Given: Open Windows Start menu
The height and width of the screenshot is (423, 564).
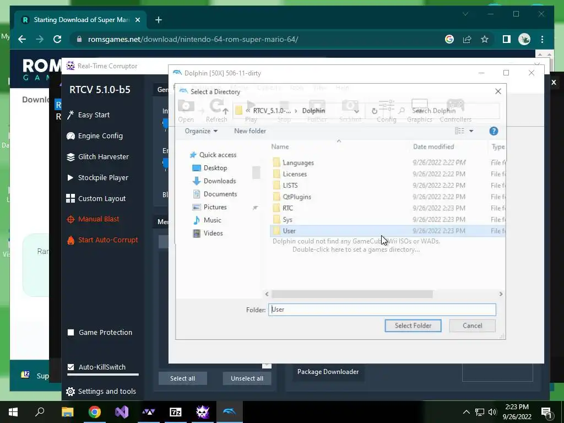Looking at the screenshot, I should (13, 412).
